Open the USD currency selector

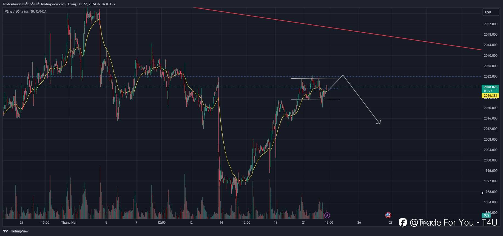[490, 12]
